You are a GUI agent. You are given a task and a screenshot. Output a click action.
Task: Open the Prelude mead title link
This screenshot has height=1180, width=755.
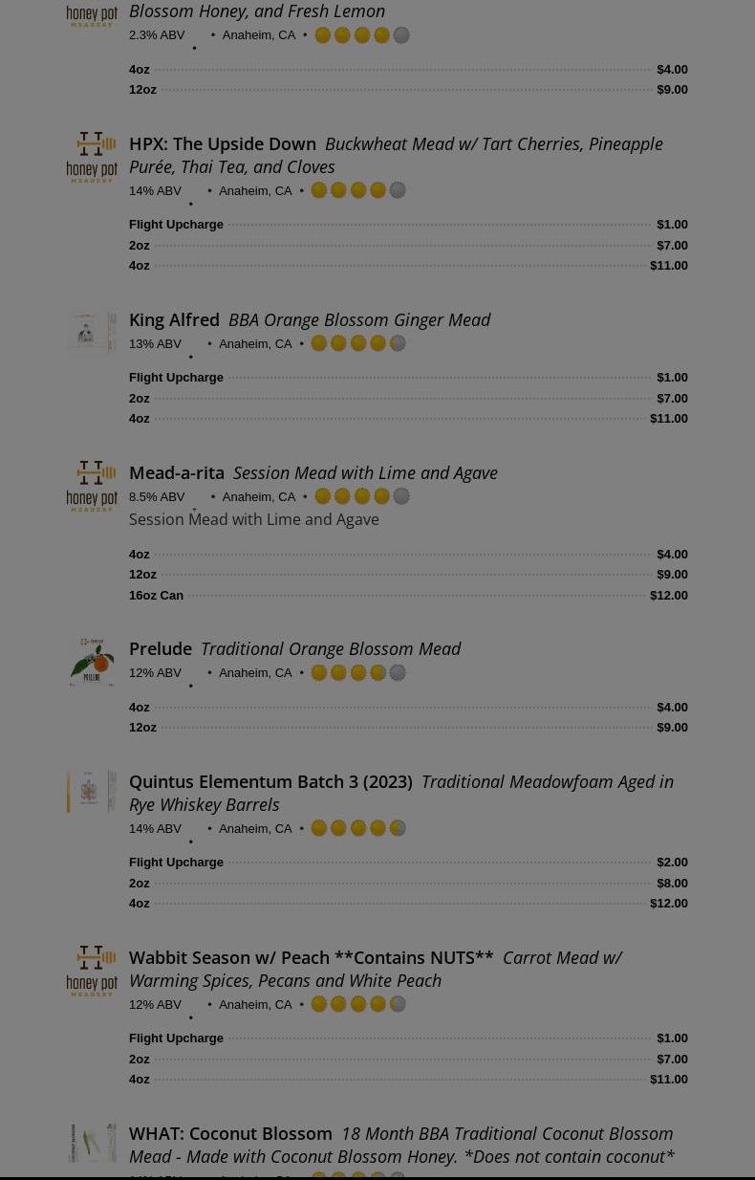(x=161, y=648)
